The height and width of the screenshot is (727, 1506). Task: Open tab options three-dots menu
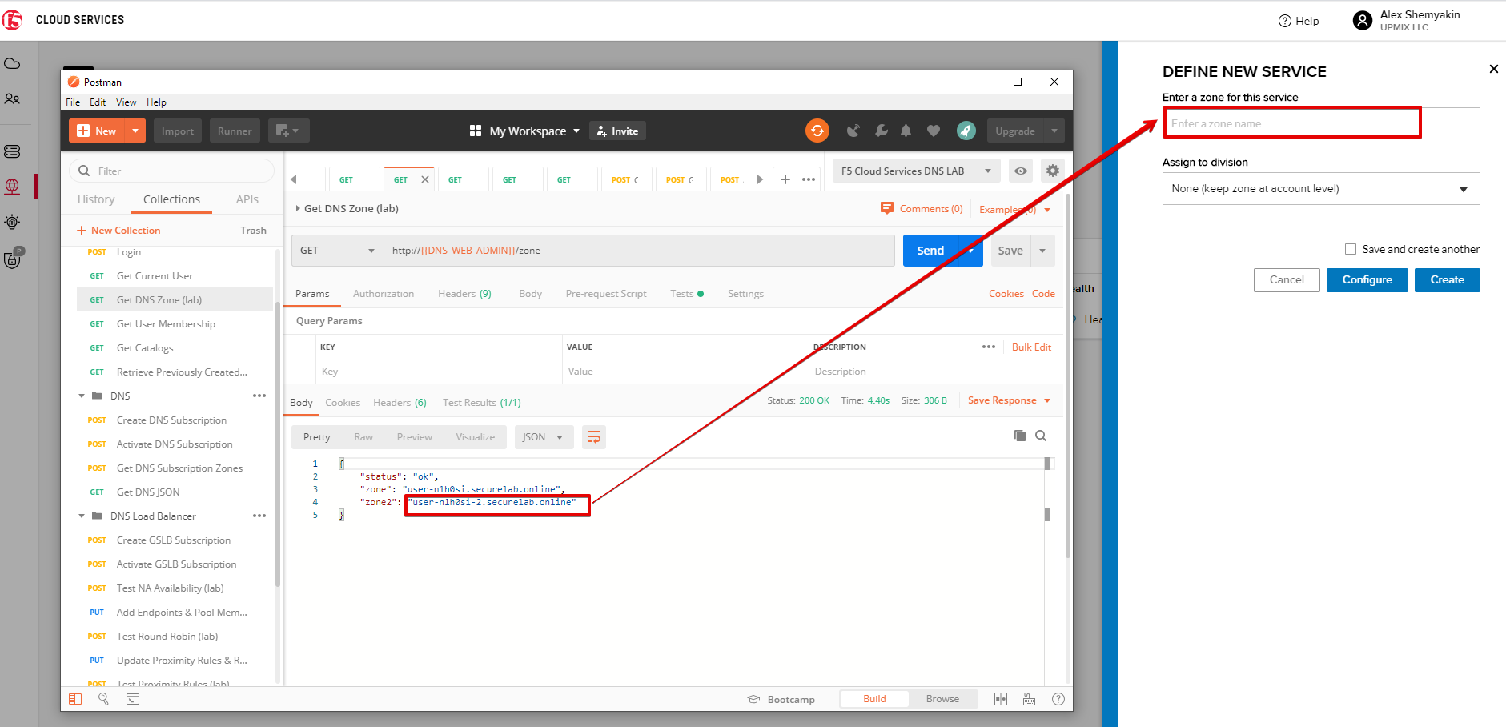(809, 179)
